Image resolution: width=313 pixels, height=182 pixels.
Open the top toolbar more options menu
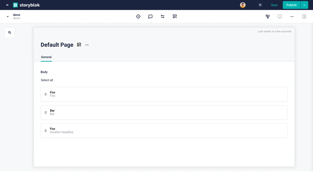pos(292,17)
